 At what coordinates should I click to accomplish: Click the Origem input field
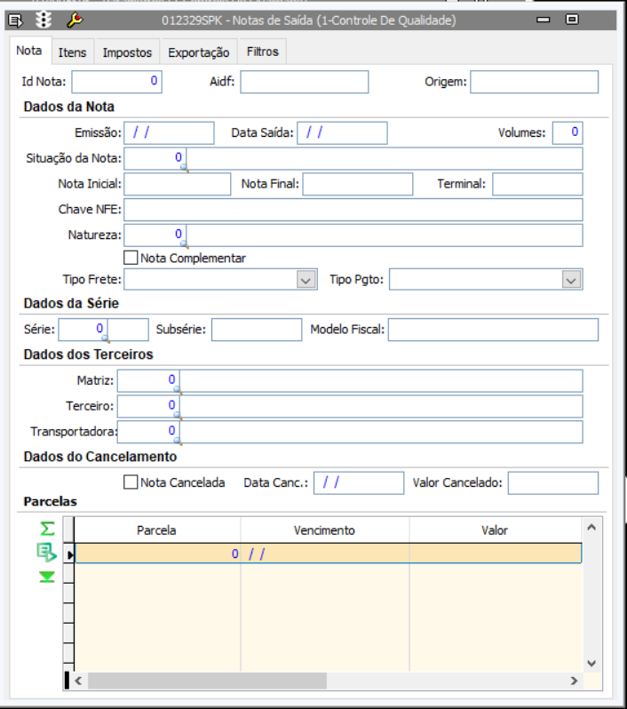[535, 82]
